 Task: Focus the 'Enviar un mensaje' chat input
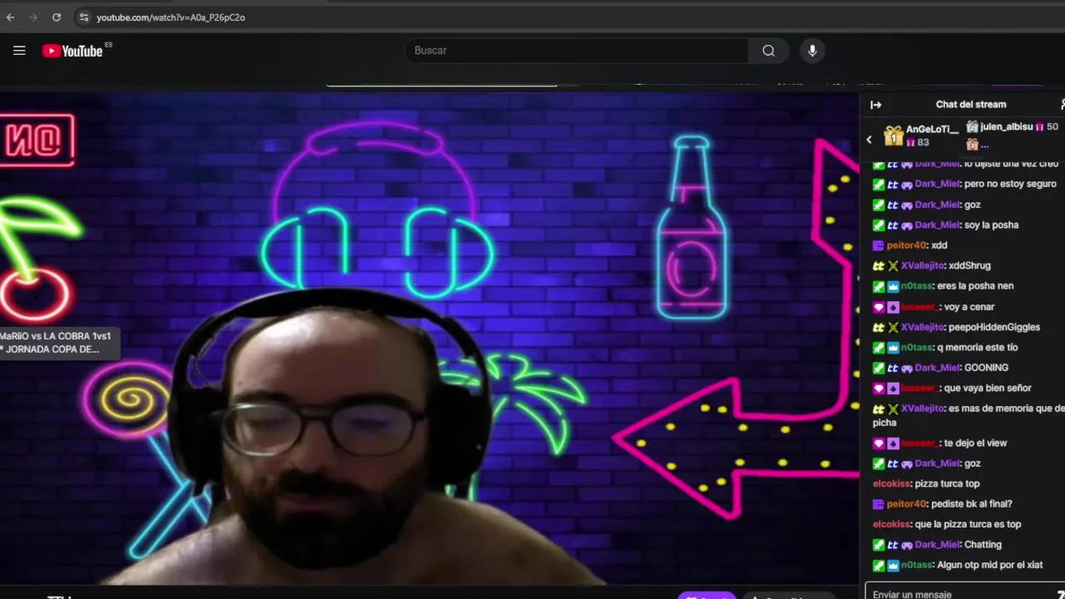click(x=965, y=592)
